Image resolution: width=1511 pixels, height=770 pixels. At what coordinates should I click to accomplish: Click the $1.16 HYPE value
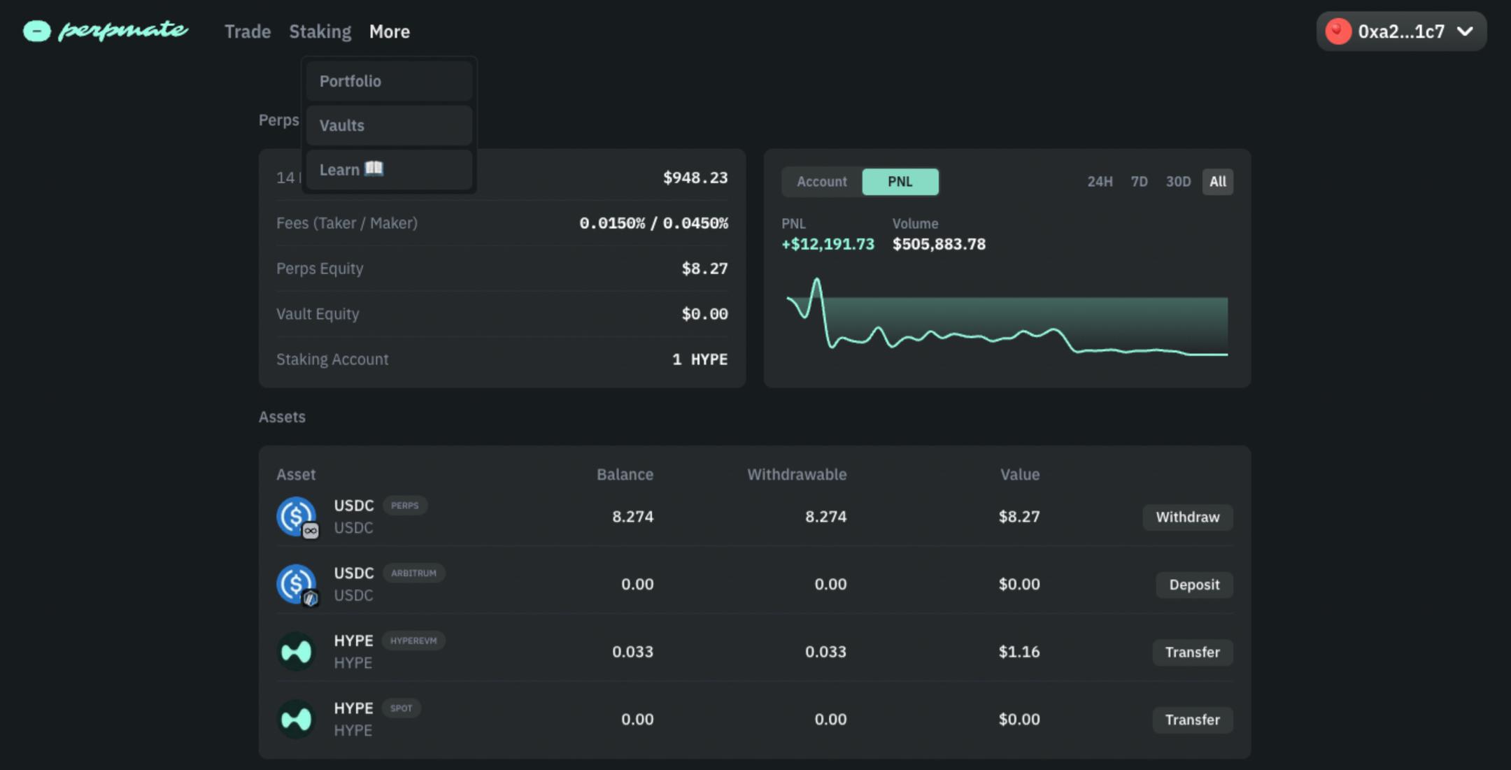point(1019,652)
